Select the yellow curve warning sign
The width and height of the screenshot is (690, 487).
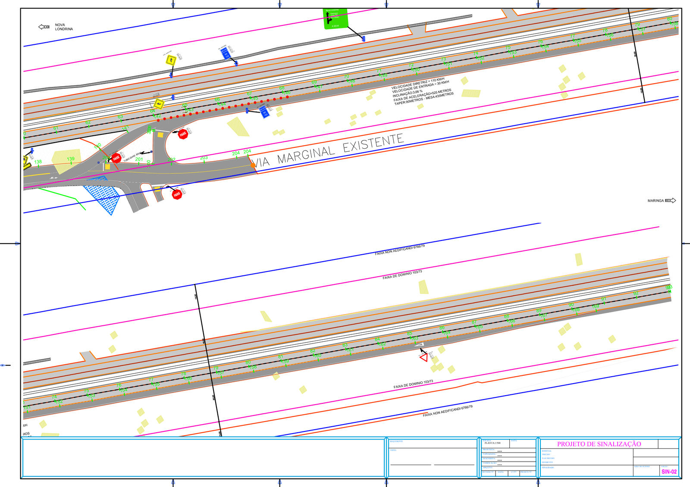click(171, 60)
